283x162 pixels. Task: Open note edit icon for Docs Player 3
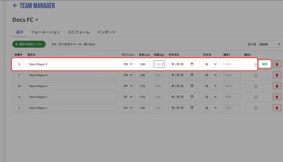256,86
